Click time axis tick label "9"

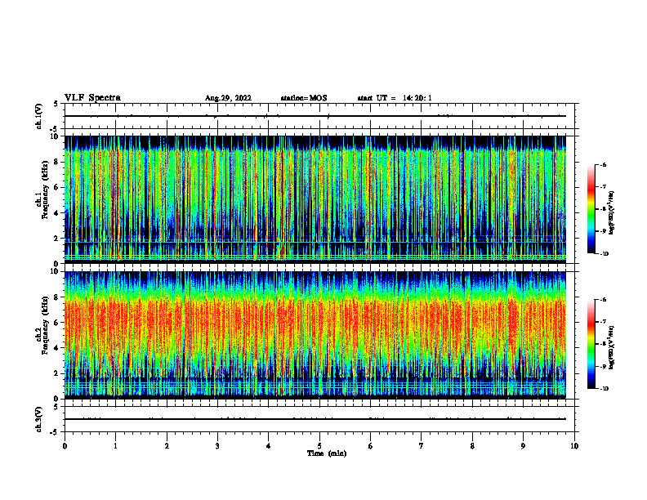click(x=523, y=446)
